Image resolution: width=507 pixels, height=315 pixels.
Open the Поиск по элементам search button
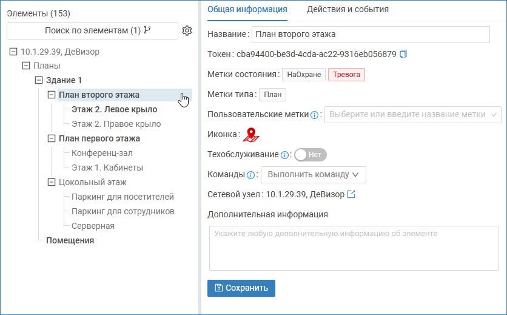pos(92,31)
